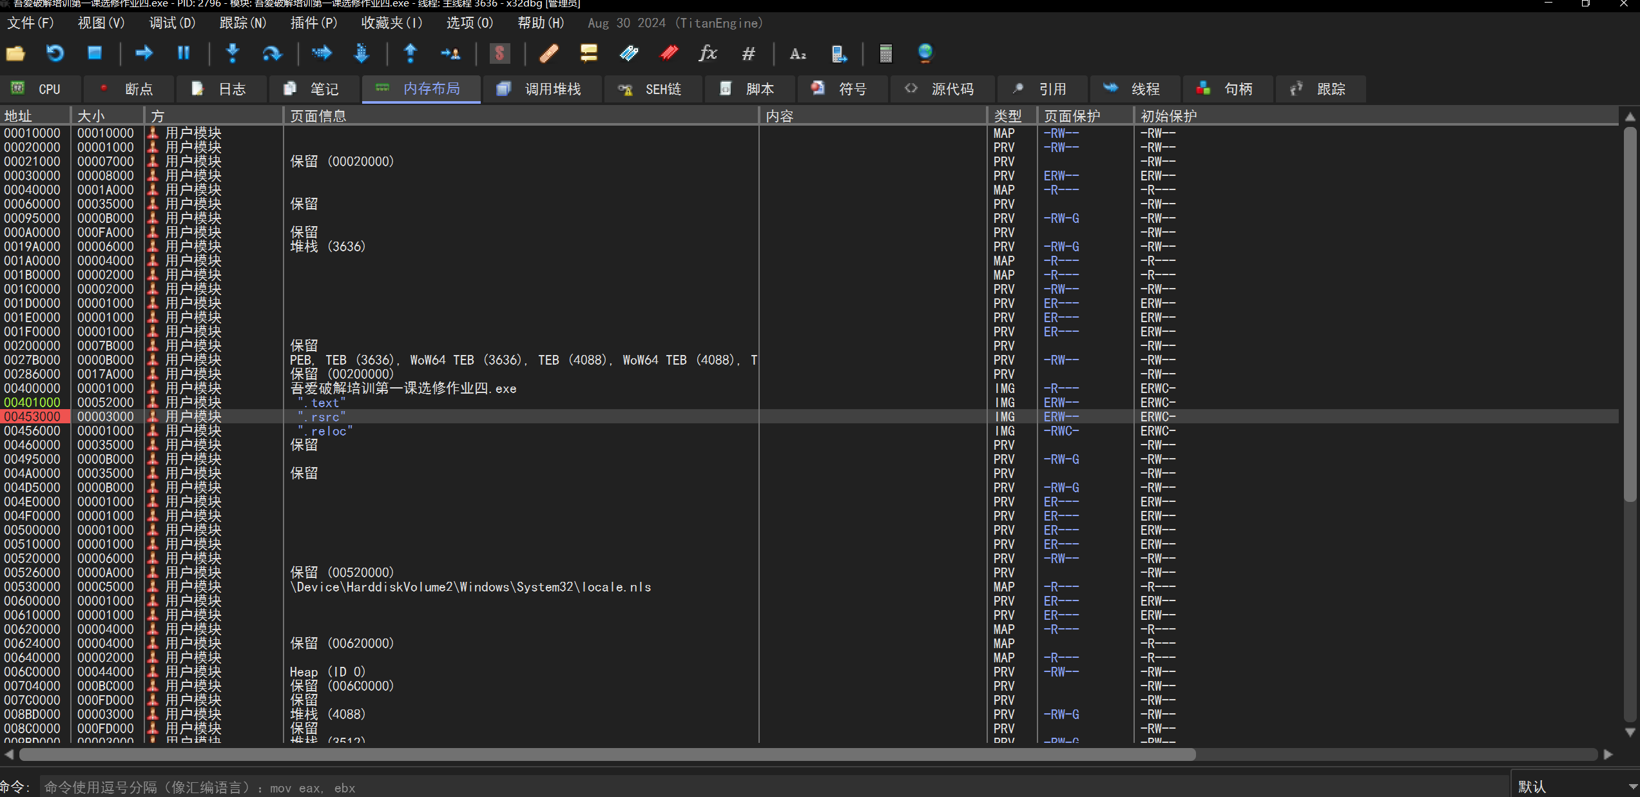Switch to 日志 (Log) panel
Screen dimensions: 1640x797
[x=230, y=88]
